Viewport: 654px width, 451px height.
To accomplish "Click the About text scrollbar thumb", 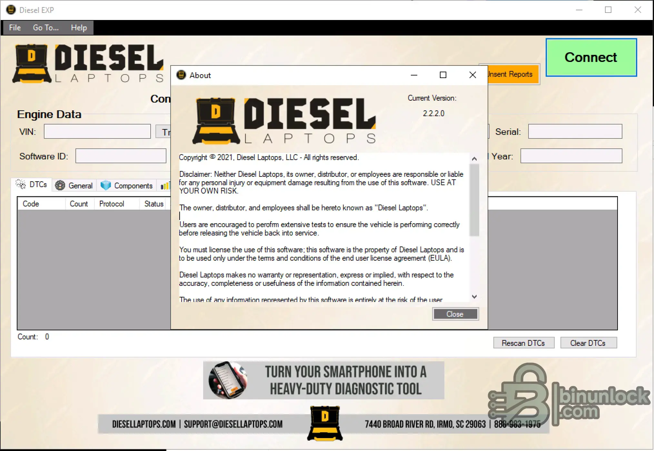I will click(x=474, y=200).
